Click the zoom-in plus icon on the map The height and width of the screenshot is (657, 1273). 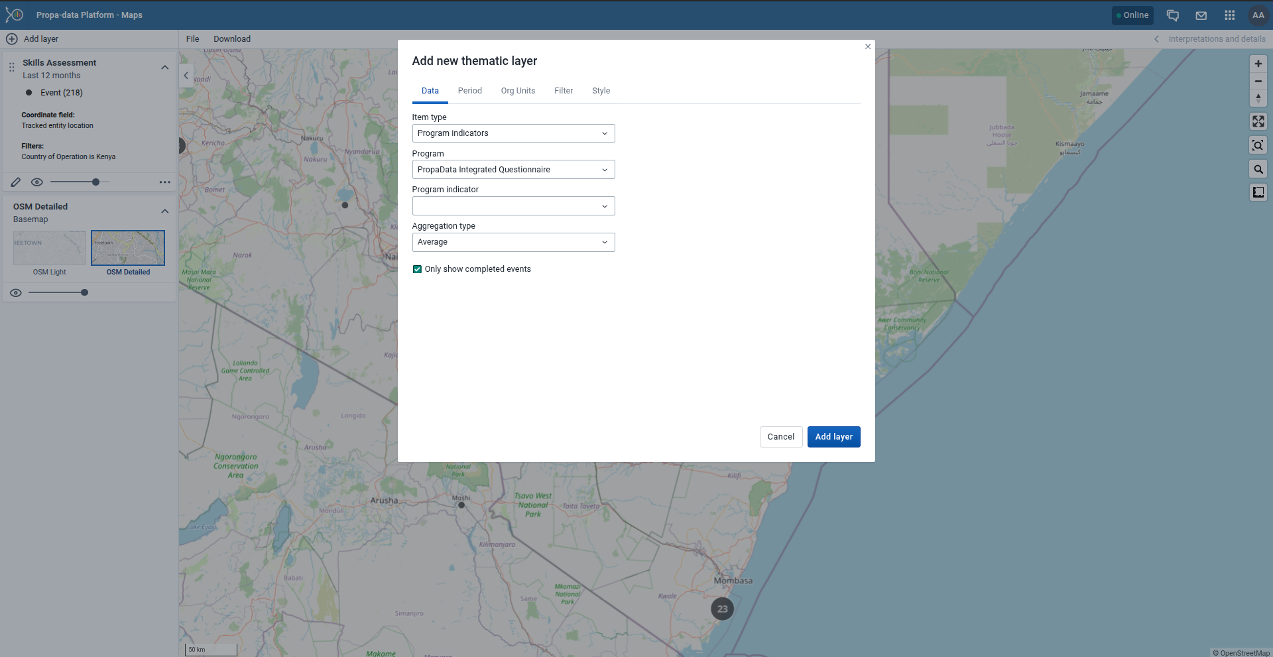(x=1258, y=63)
